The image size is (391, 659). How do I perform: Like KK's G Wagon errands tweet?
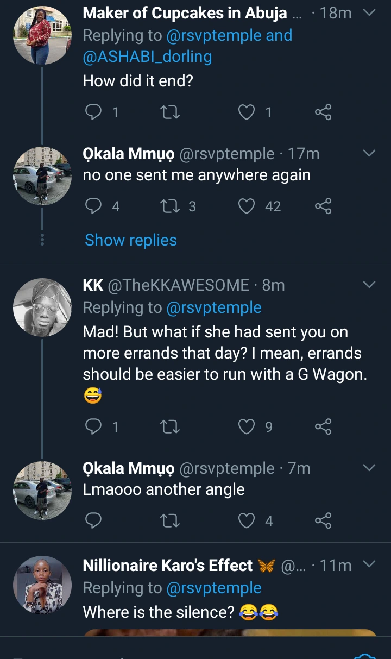point(247,427)
